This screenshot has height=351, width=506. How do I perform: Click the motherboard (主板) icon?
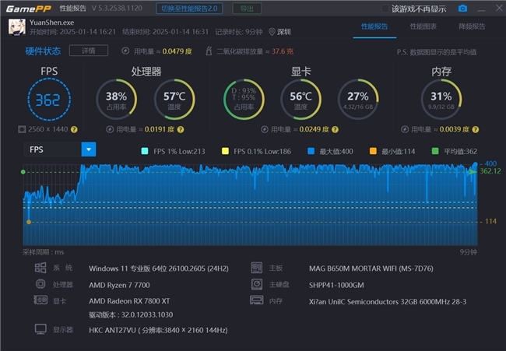257,268
